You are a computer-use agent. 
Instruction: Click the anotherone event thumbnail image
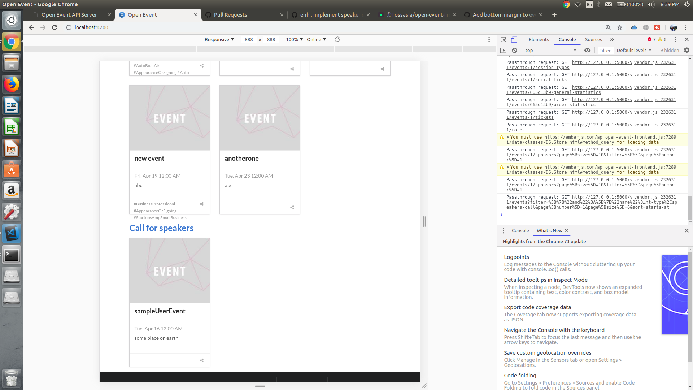click(260, 118)
